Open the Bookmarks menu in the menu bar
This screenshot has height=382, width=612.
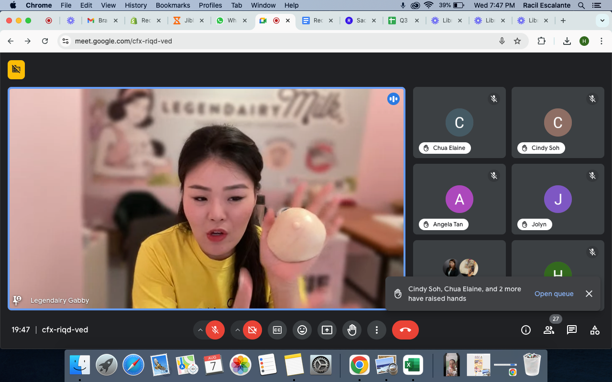(x=173, y=5)
